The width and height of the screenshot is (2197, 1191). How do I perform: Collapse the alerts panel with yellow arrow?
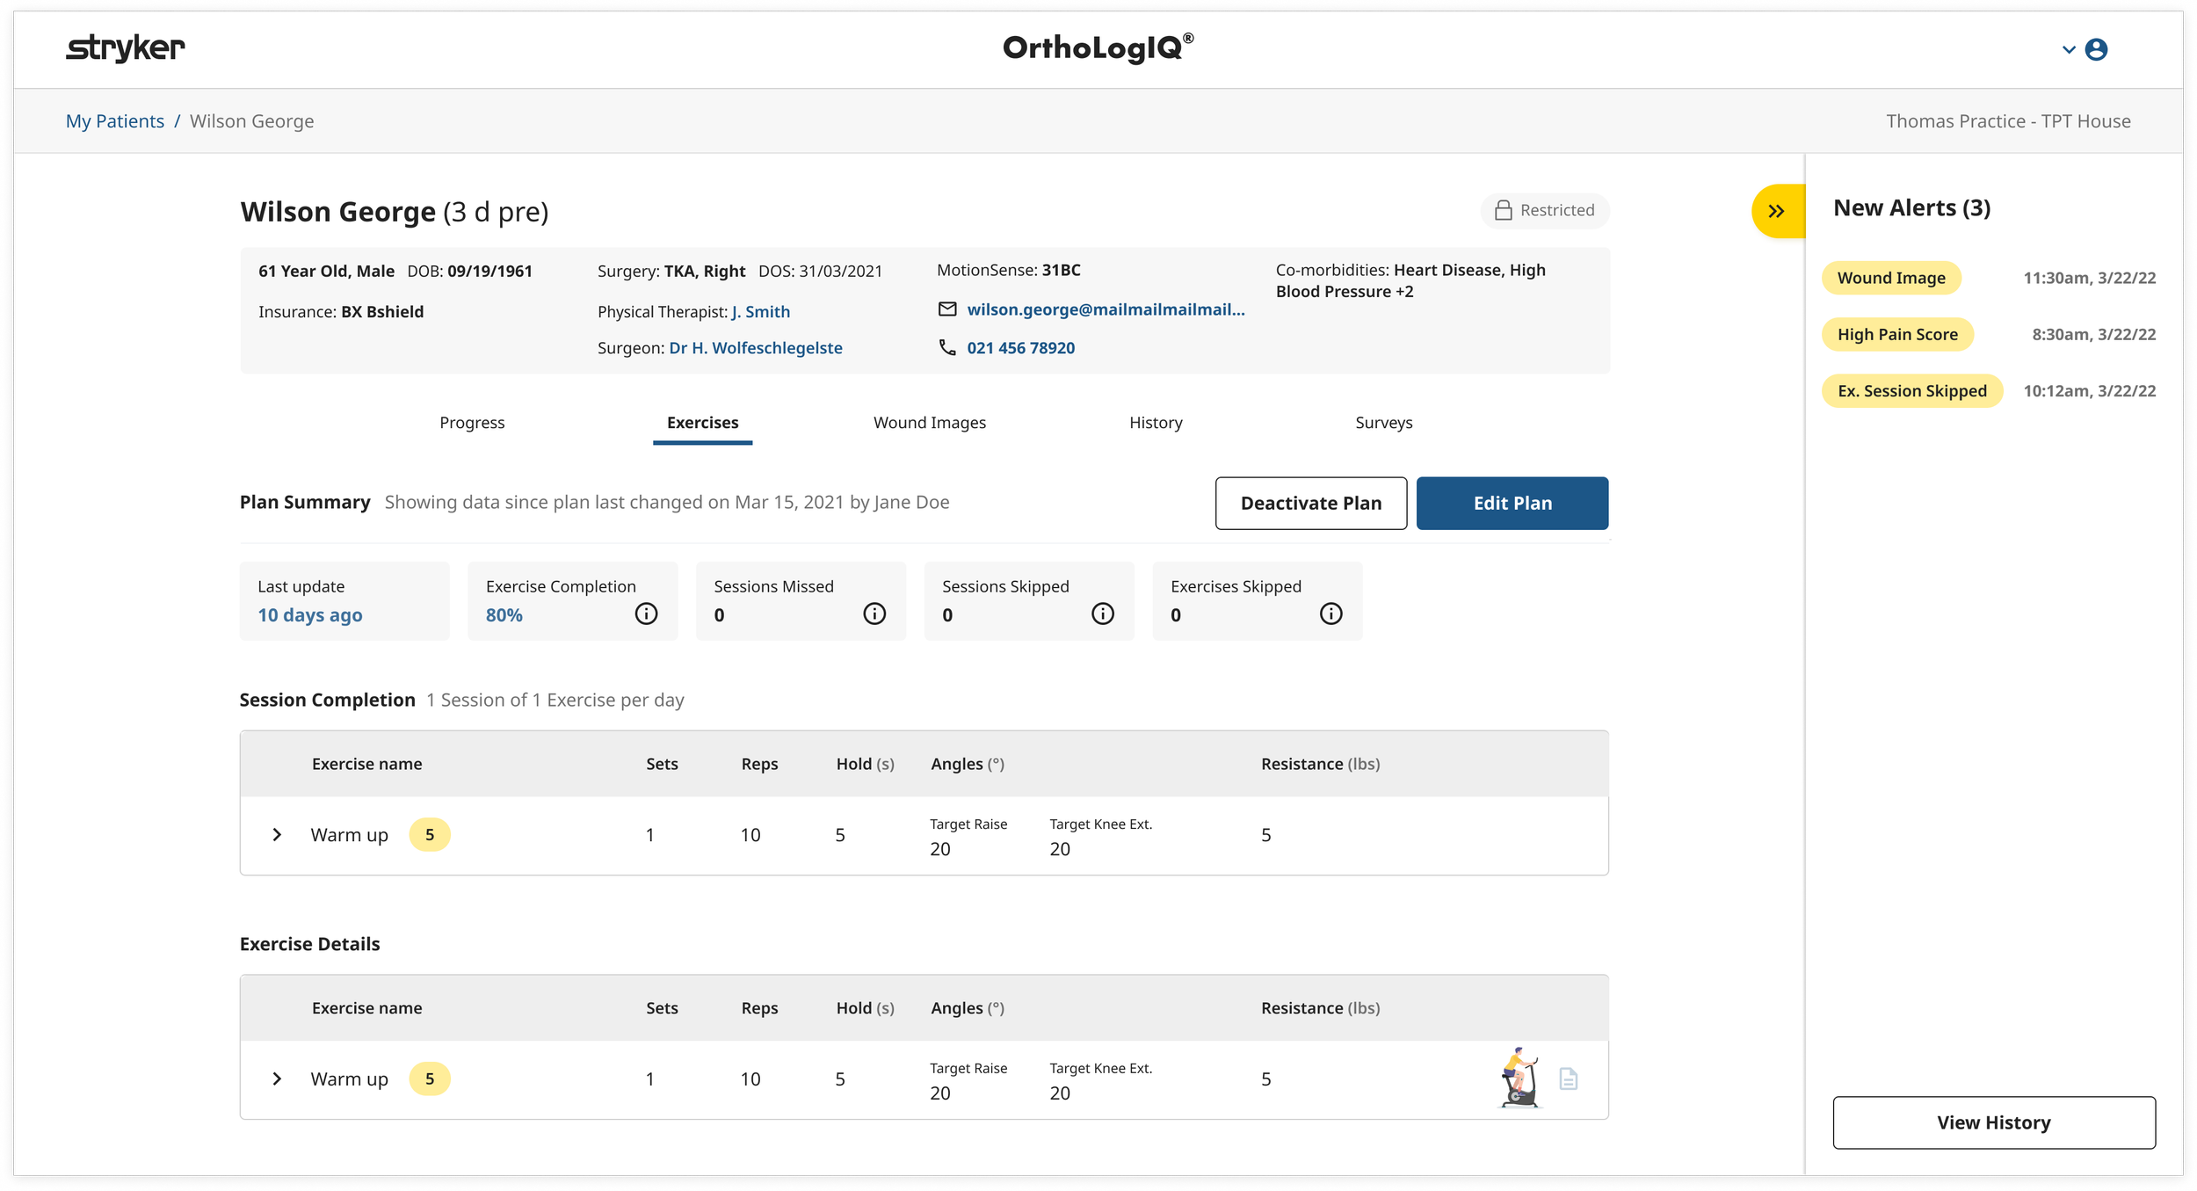point(1776,211)
